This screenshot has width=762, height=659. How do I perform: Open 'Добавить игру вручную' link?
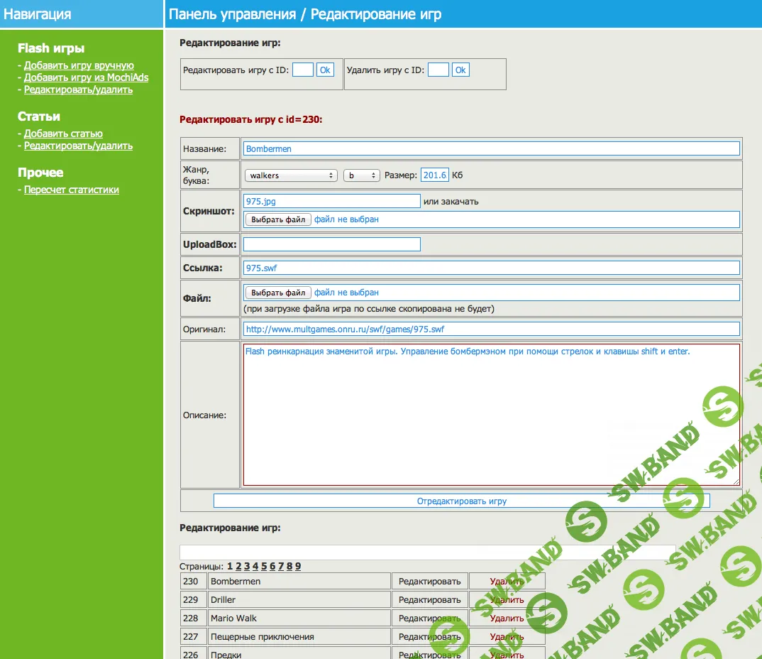[79, 65]
